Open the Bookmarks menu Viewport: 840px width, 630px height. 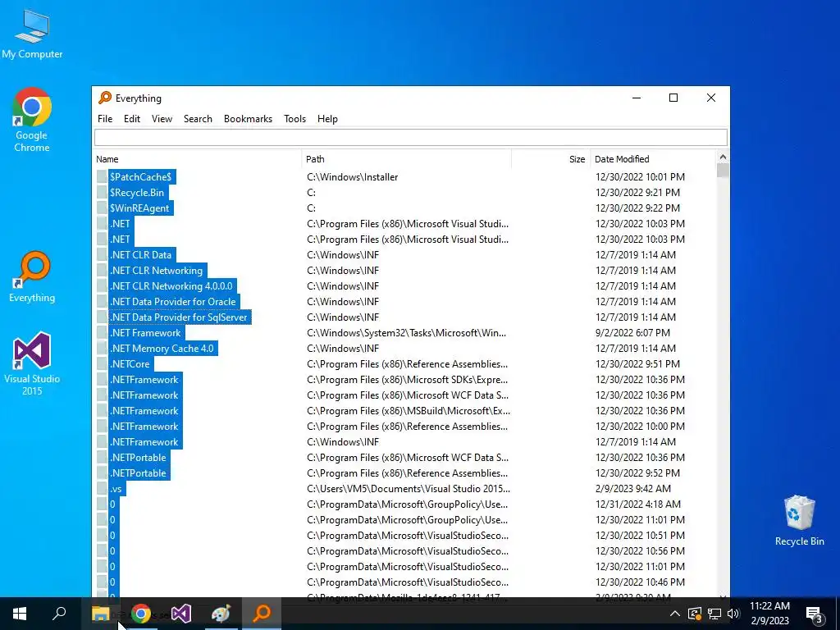coord(248,119)
